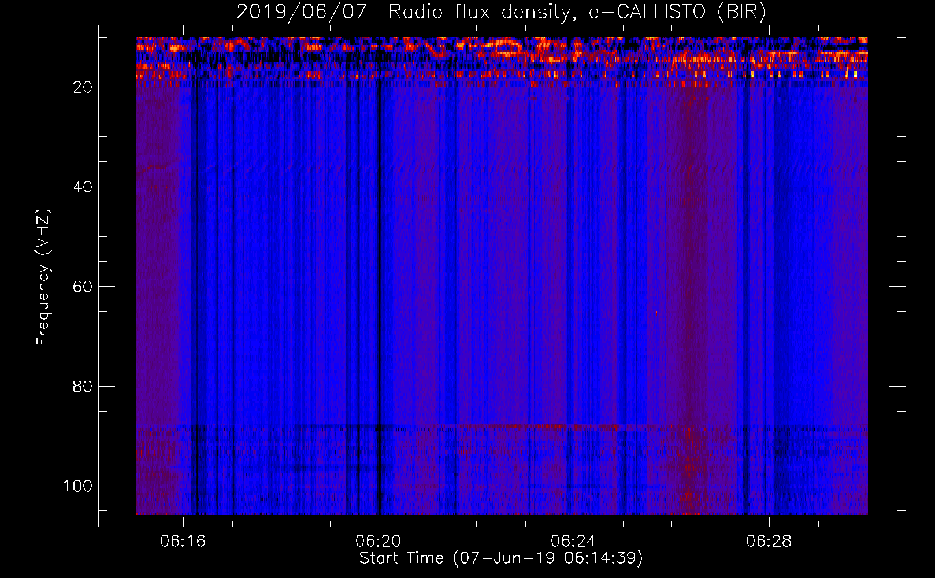
Task: Click the plot title "2019/06/07 Radio flux density, e-CALLISTO (BIR)"
Action: click(501, 12)
